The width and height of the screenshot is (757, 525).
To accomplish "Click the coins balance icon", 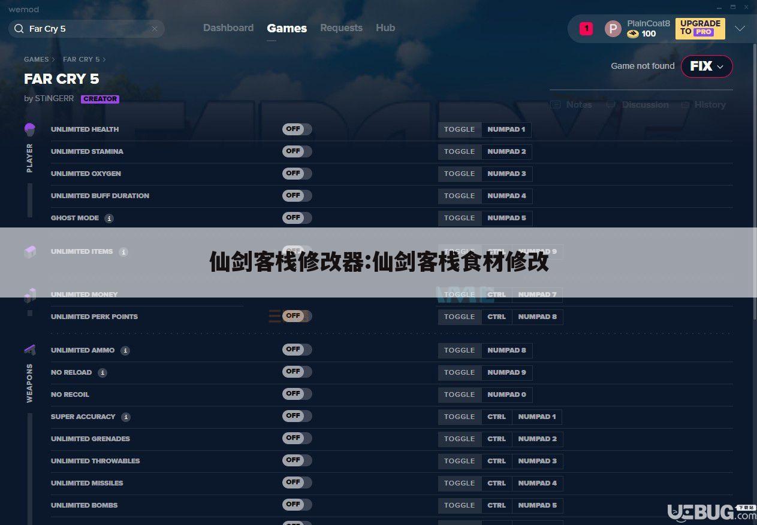I will 633,34.
